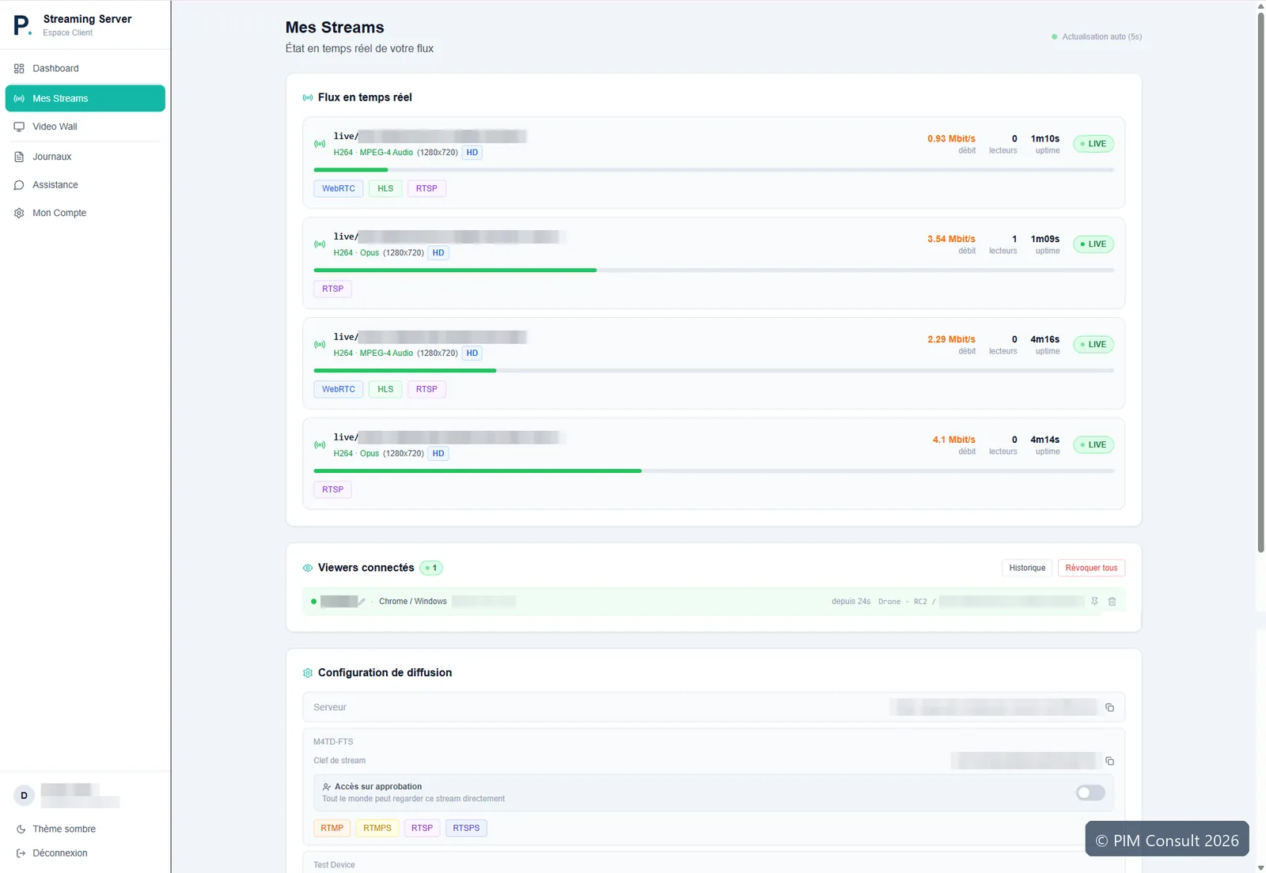
Task: Click the viewer count badge showing 1
Action: click(x=431, y=568)
